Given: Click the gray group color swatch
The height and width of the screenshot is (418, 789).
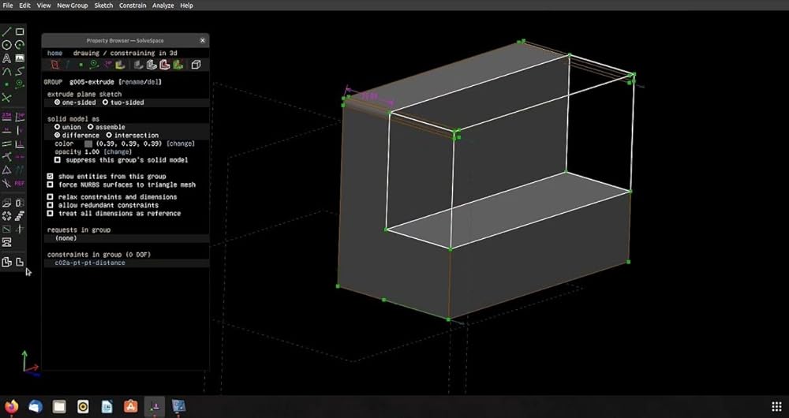Looking at the screenshot, I should [88, 144].
